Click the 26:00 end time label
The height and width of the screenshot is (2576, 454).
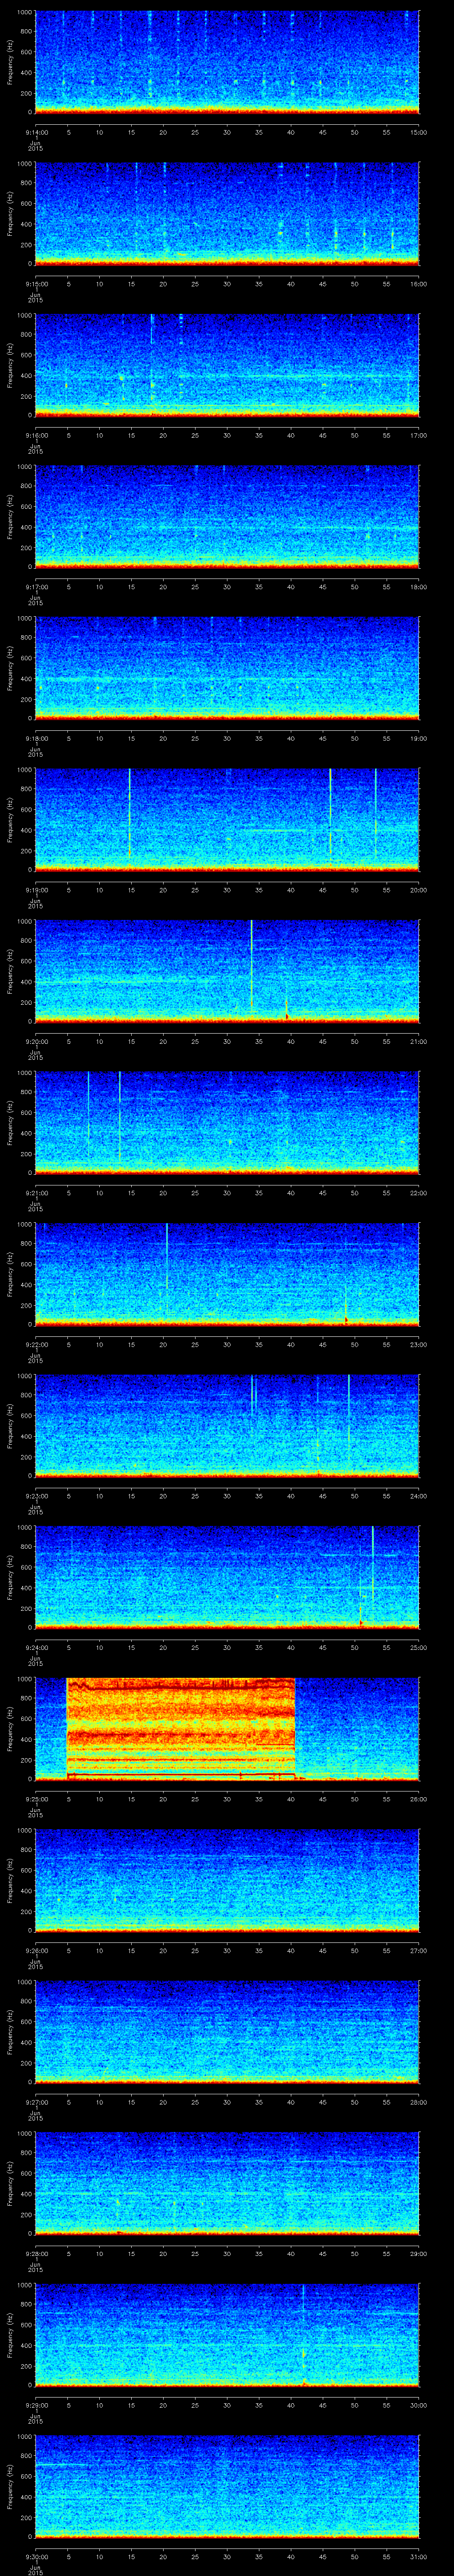click(419, 1799)
